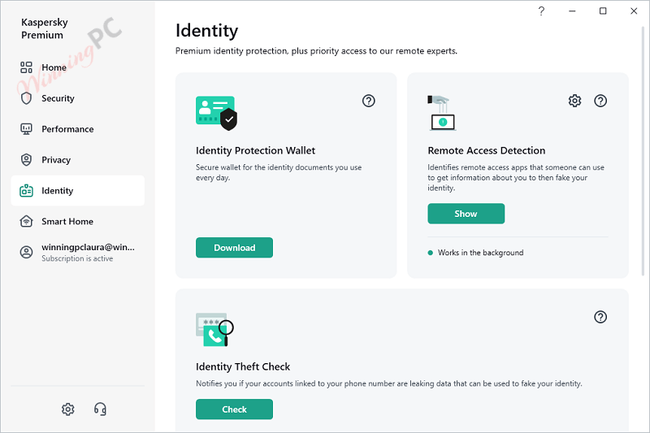Click the window help question mark
The height and width of the screenshot is (433, 650).
click(x=541, y=11)
